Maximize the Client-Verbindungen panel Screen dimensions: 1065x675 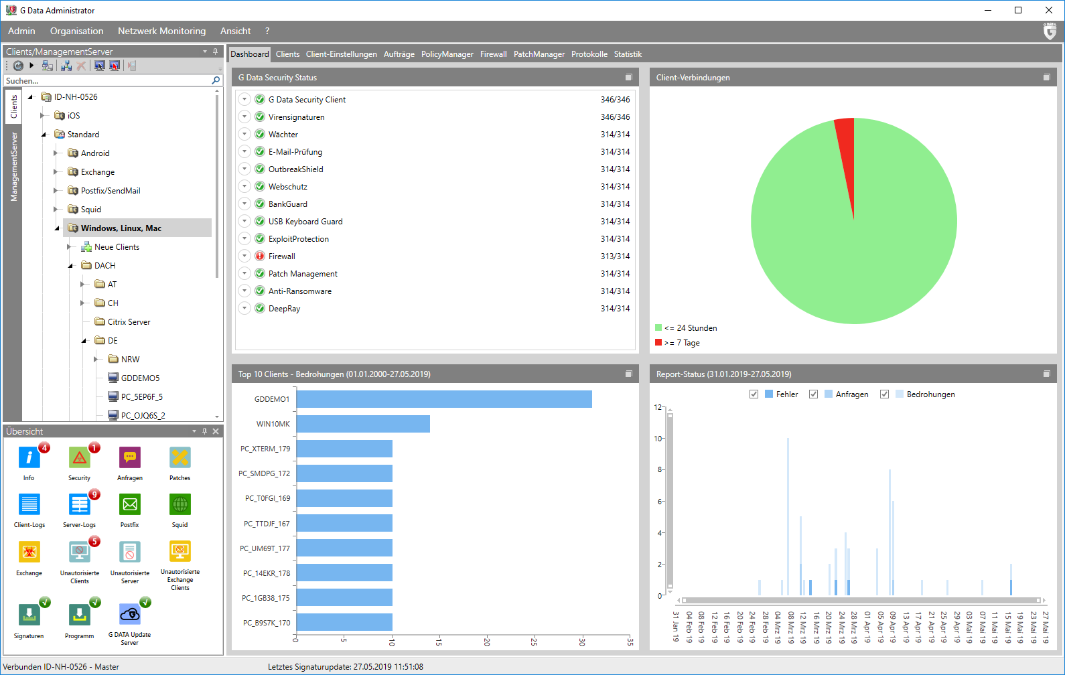(1047, 77)
